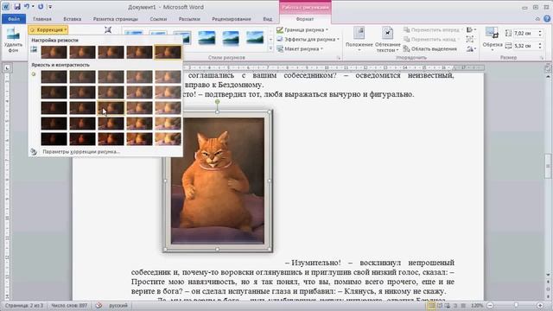Click the shape height field showing 7,02 см
The width and height of the screenshot is (553, 311).
pyautogui.click(x=525, y=33)
